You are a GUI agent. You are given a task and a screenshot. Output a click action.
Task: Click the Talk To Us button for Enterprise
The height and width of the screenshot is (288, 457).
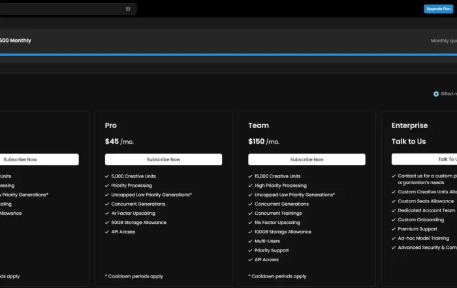coord(424,159)
